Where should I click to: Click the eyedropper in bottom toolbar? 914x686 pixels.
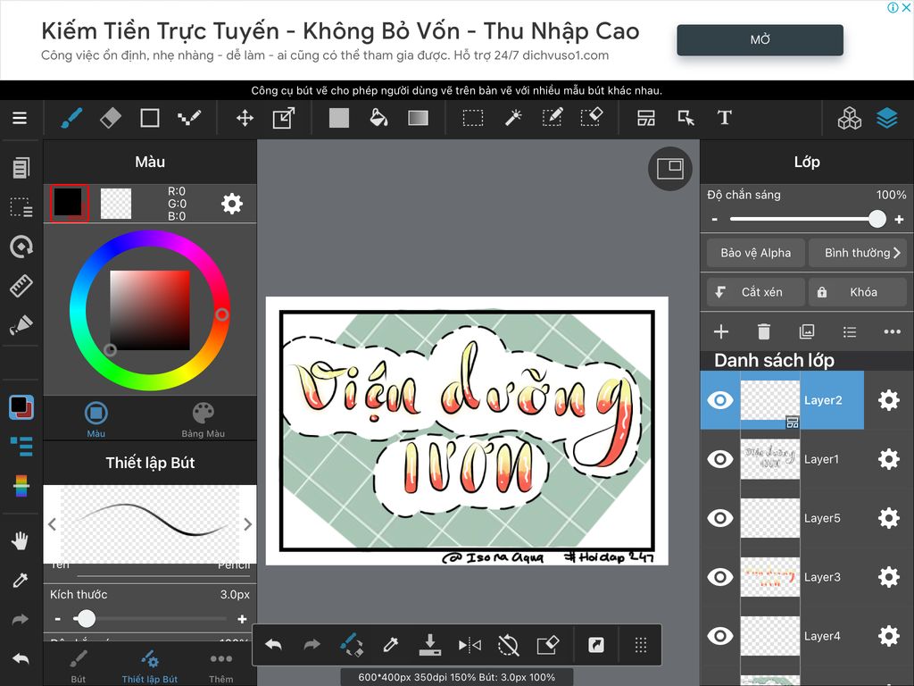pyautogui.click(x=391, y=645)
